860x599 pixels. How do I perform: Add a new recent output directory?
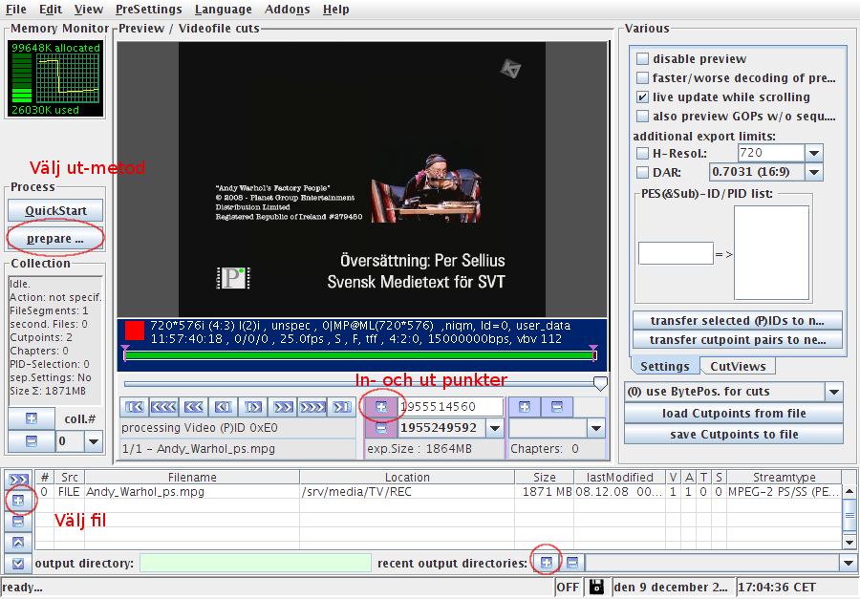point(546,564)
